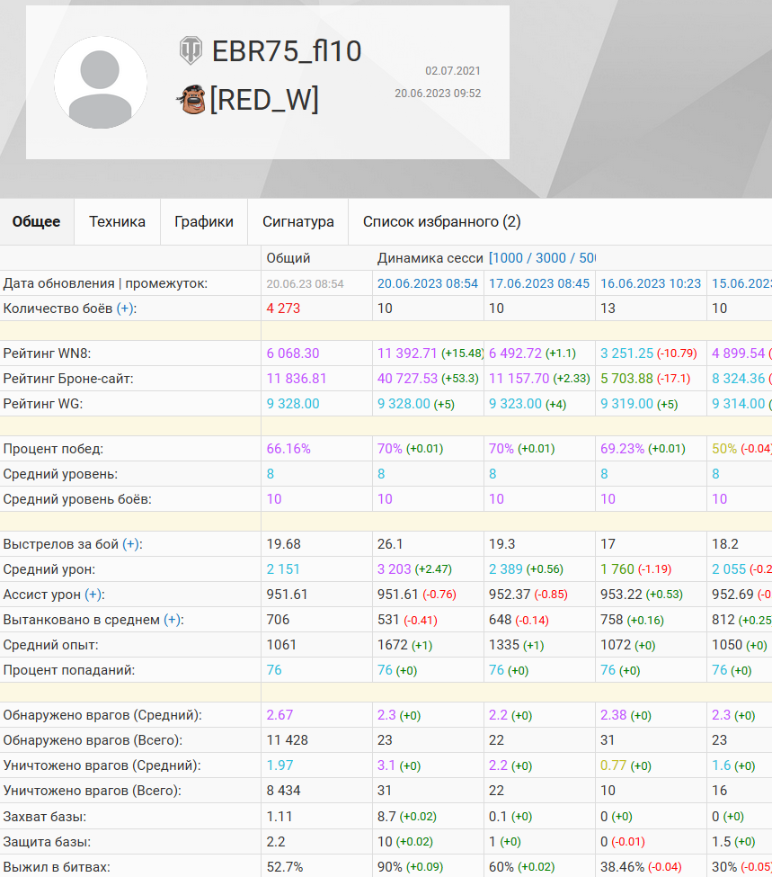Click the [RED_W] clan name
Viewport: 772px width, 877px height.
tap(264, 99)
